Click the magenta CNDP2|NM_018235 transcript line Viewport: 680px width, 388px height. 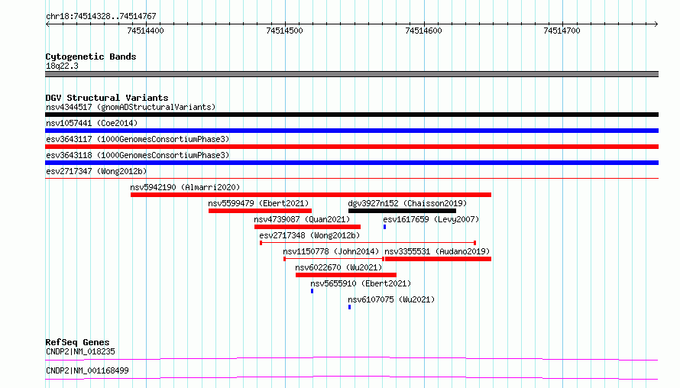(351, 358)
